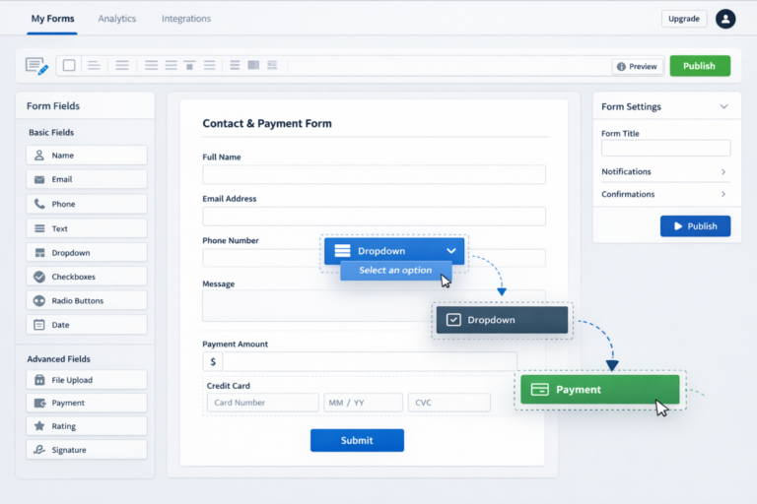This screenshot has width=757, height=504.
Task: Click the Text field lines icon
Action: pyautogui.click(x=39, y=228)
